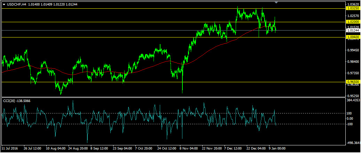Click the 22 Nov 20:00 date label
This screenshot has width=361, height=153.
point(211,148)
